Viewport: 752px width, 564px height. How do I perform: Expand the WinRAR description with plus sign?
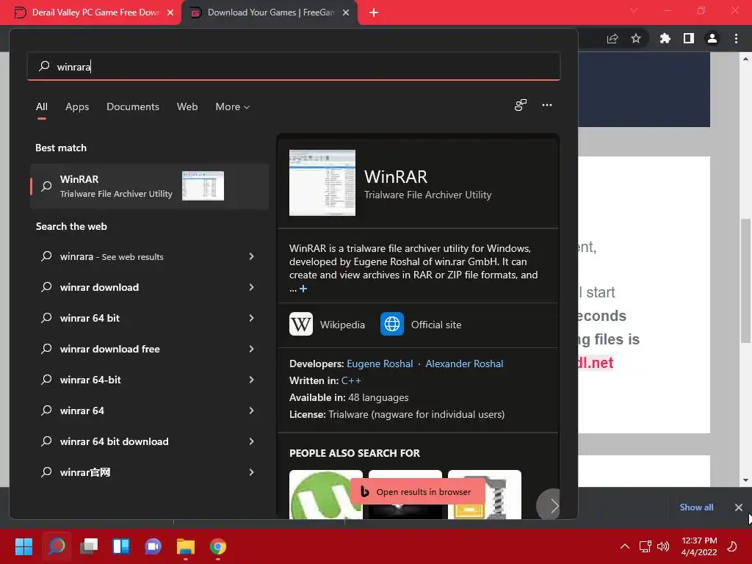point(303,289)
